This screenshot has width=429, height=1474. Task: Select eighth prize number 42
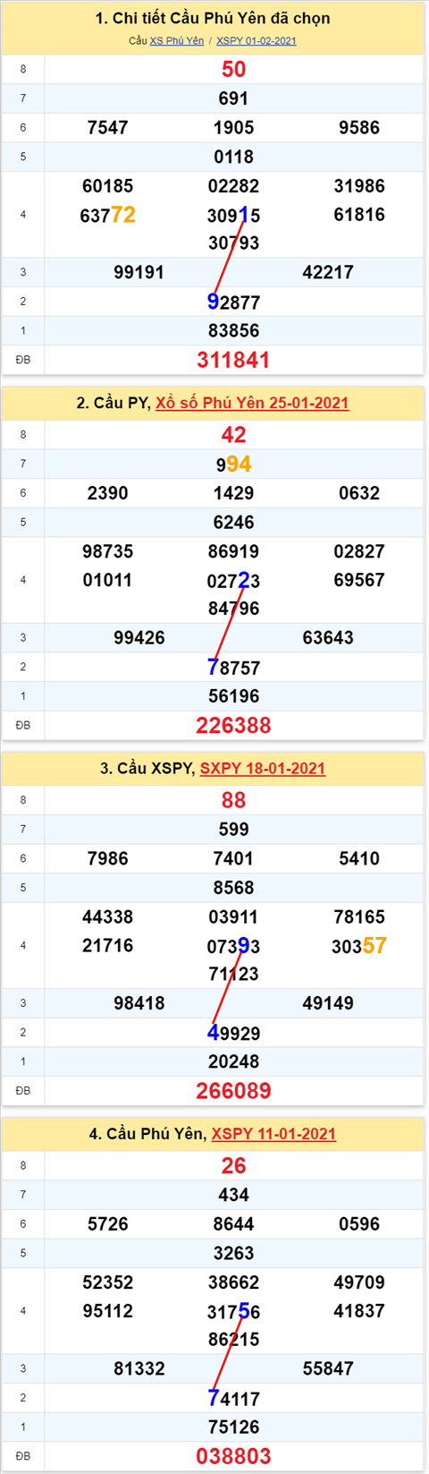(x=233, y=434)
